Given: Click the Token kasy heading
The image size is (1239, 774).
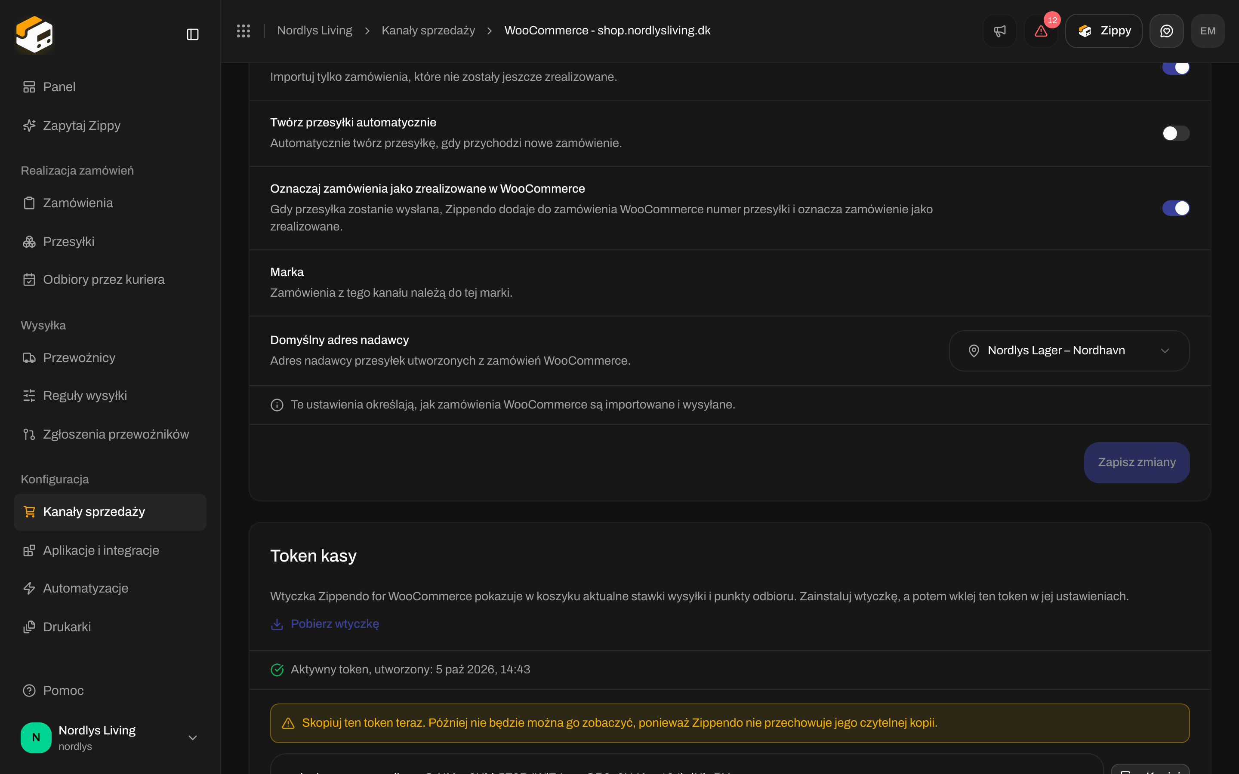Looking at the screenshot, I should (313, 556).
